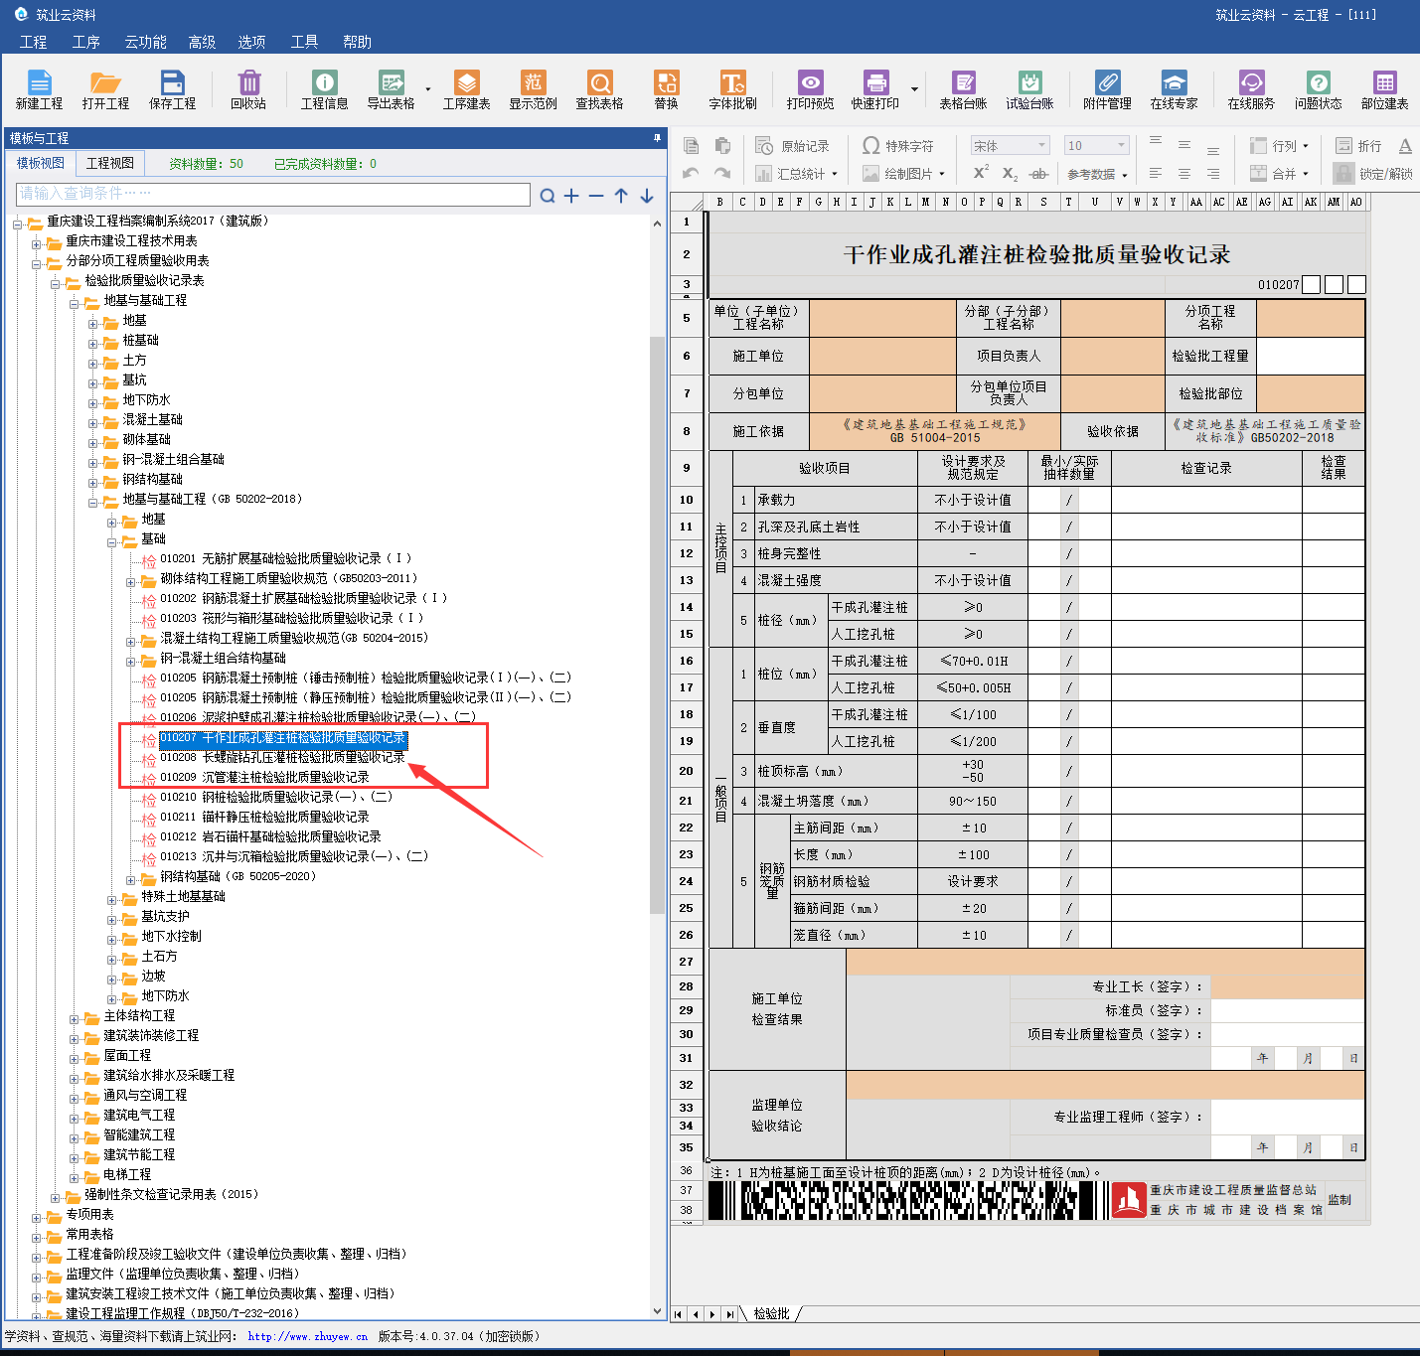
Task: Click the 新建工程 (New Project) icon
Action: pyautogui.click(x=39, y=89)
